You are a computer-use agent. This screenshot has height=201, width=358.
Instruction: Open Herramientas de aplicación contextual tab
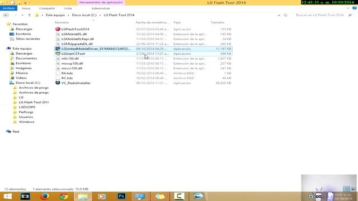[x=101, y=2]
